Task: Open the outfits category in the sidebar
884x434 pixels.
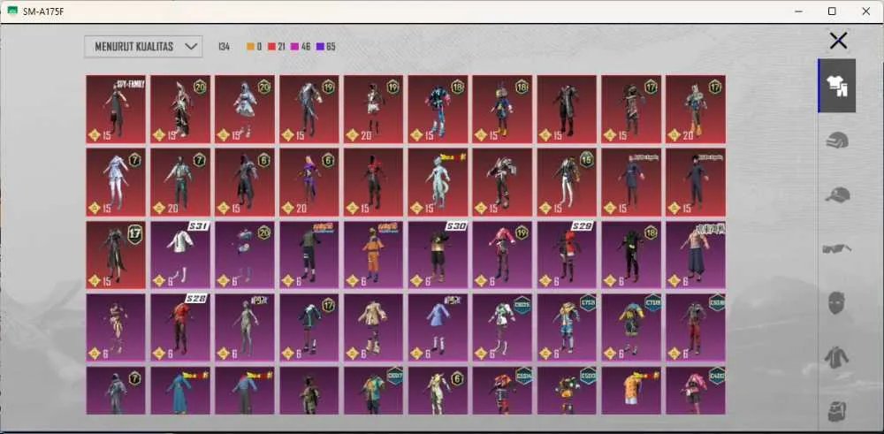Action: tap(837, 86)
